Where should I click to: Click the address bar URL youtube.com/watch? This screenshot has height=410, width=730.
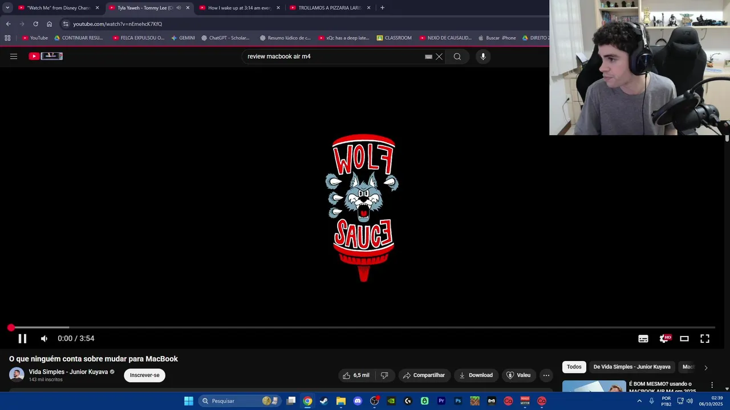pos(117,24)
